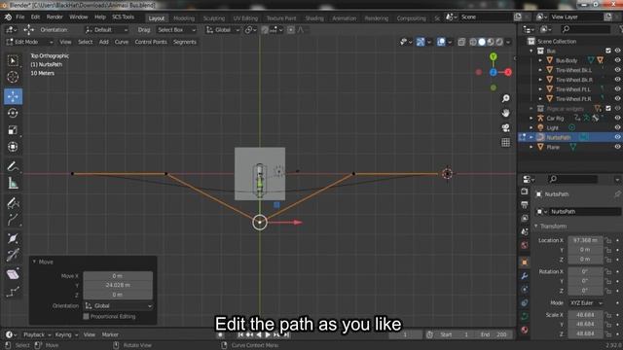This screenshot has height=350, width=623.
Task: Select the Annotate tool
Action: 13,166
